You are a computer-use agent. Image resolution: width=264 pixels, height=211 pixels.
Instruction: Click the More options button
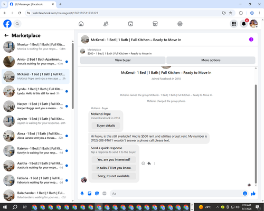[211, 60]
